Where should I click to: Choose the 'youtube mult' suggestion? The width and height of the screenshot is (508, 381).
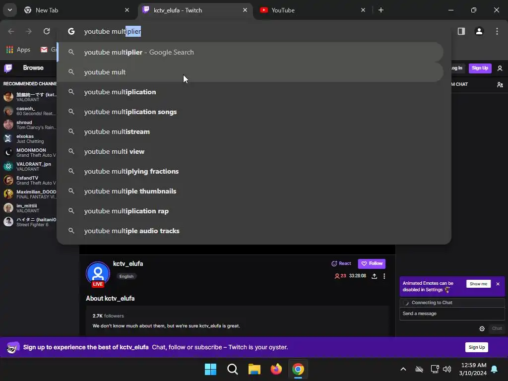coord(250,72)
